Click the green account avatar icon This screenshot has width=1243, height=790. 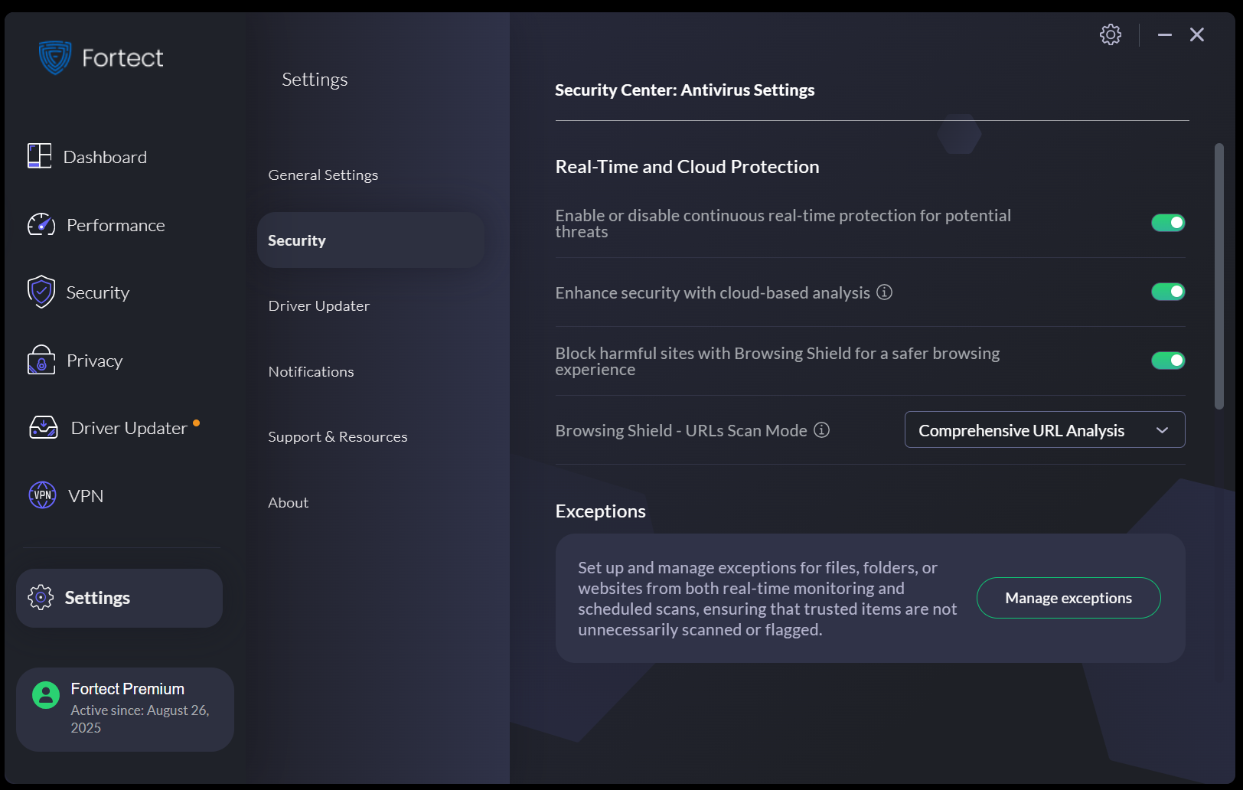coord(46,695)
